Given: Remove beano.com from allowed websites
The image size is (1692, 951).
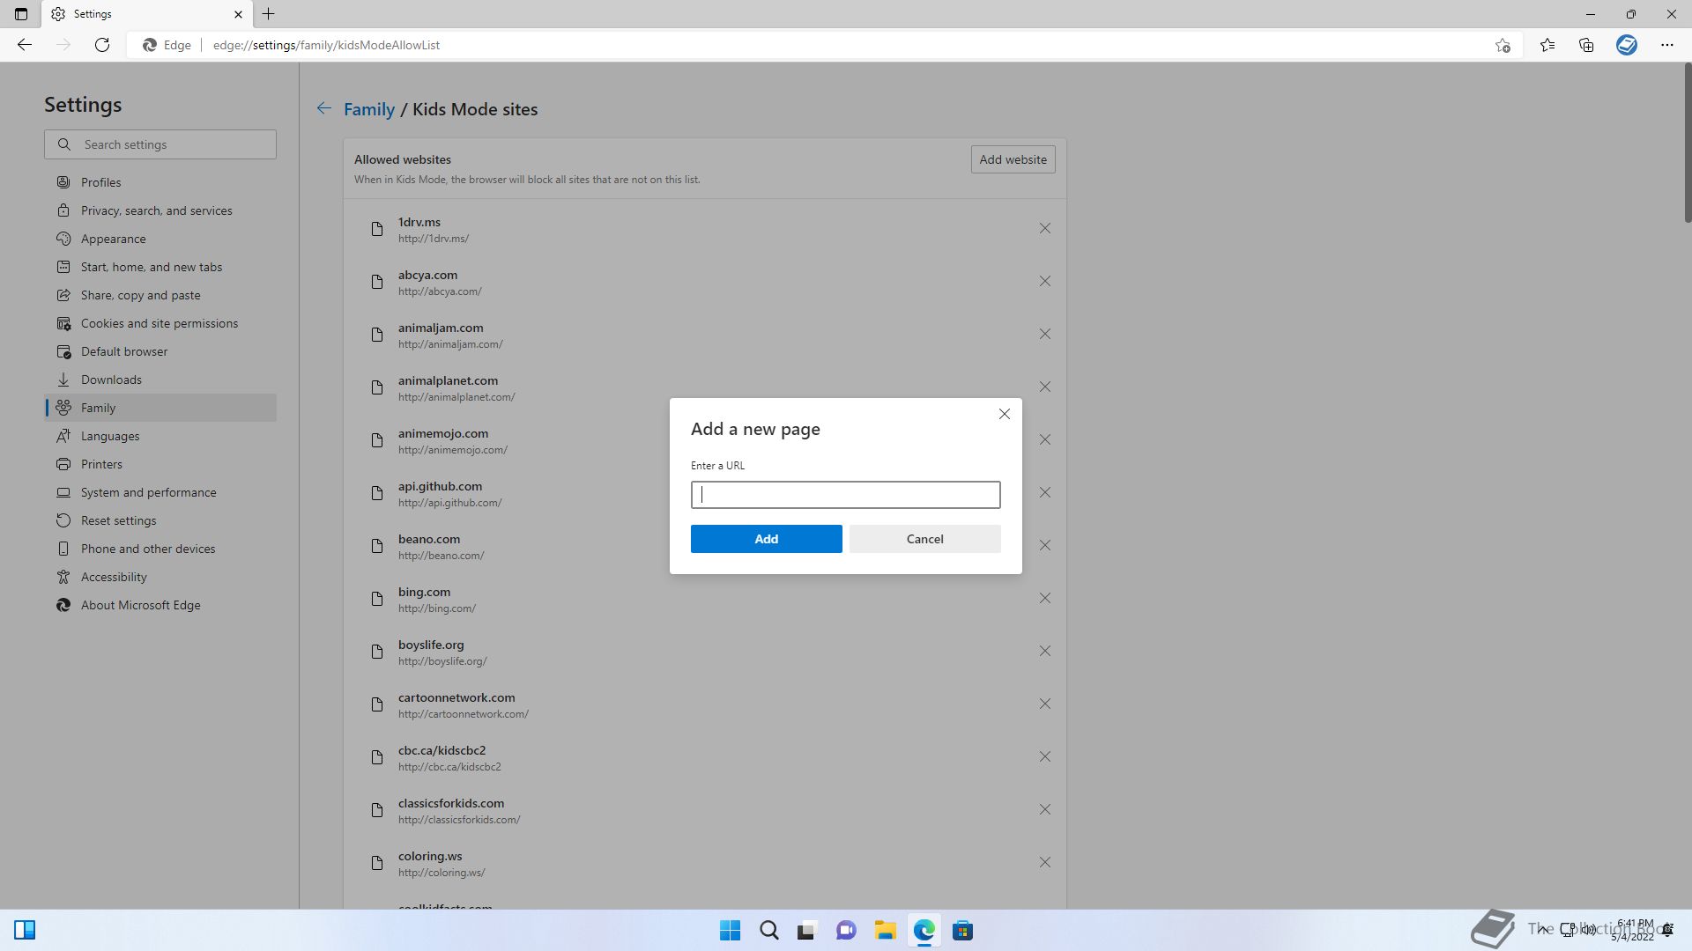Looking at the screenshot, I should click(1044, 545).
